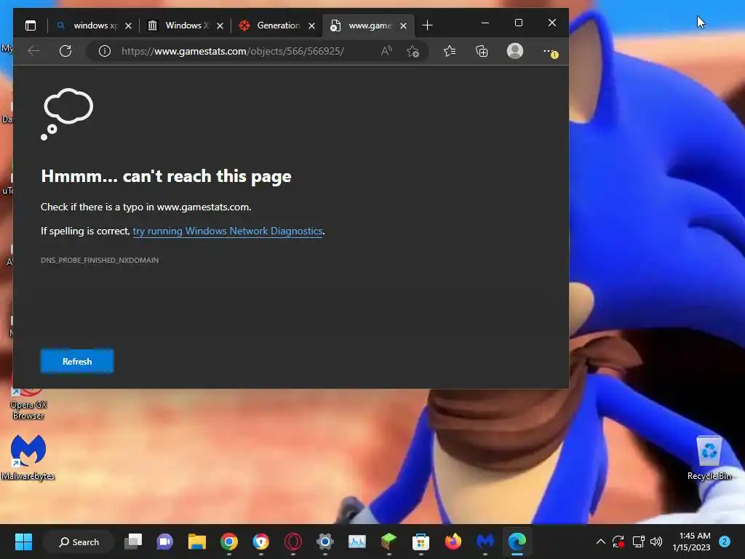The height and width of the screenshot is (559, 745).
Task: Open Firefox from the taskbar
Action: [x=453, y=542]
